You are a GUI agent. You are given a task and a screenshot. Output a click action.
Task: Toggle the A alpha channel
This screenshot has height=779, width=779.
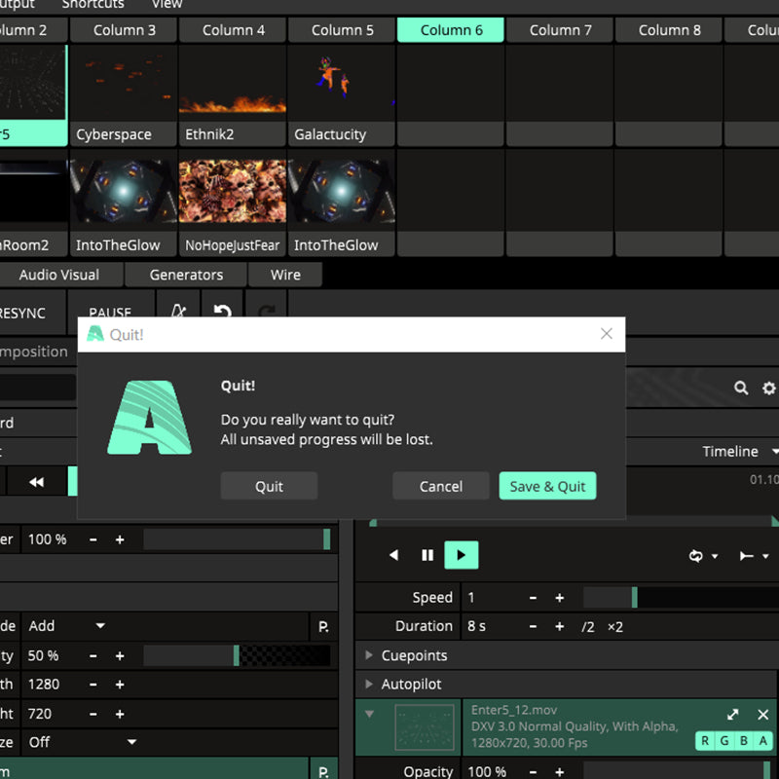763,742
